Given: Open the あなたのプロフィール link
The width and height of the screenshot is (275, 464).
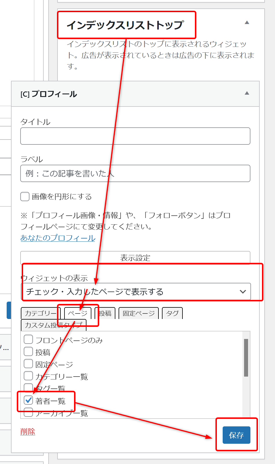Looking at the screenshot, I should tap(58, 238).
